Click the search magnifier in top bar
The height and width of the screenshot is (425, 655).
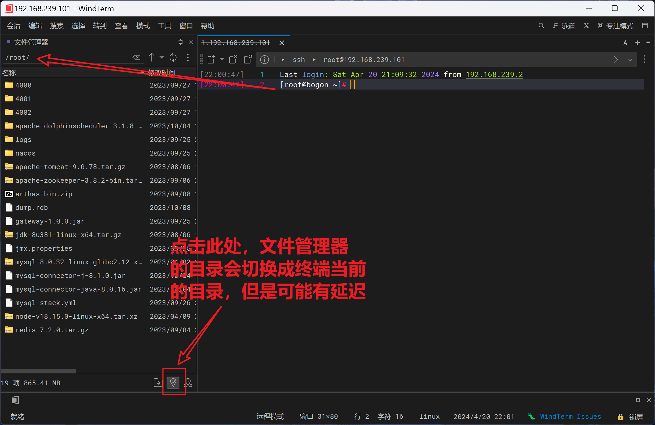pyautogui.click(x=541, y=26)
